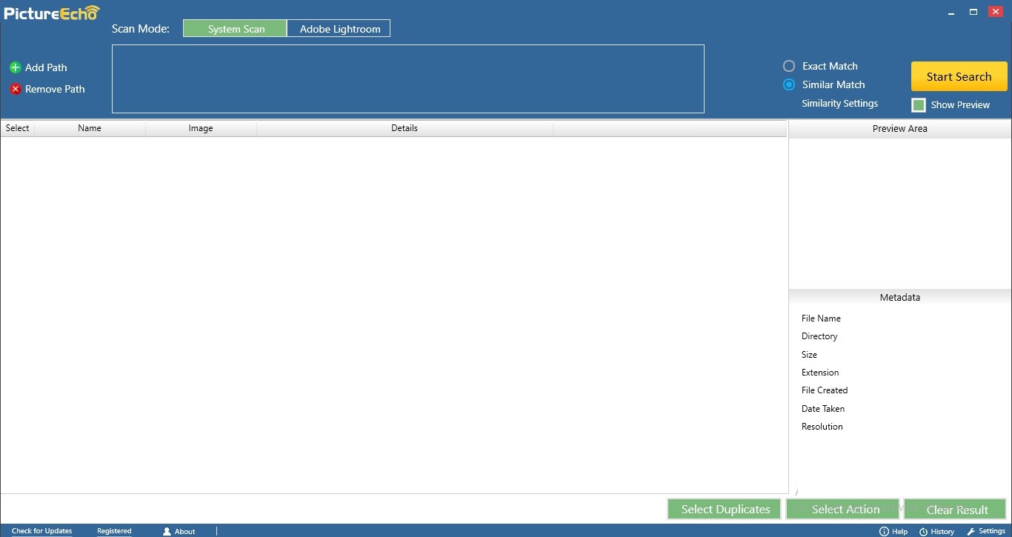The image size is (1012, 537).
Task: Click the PictureEcho logo
Action: (51, 13)
